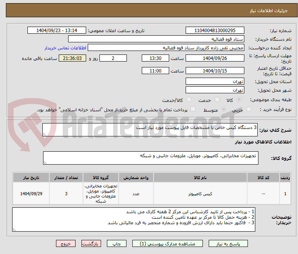Select the کالا/خدمت radio button
The height and width of the screenshot is (254, 298).
tap(189, 100)
